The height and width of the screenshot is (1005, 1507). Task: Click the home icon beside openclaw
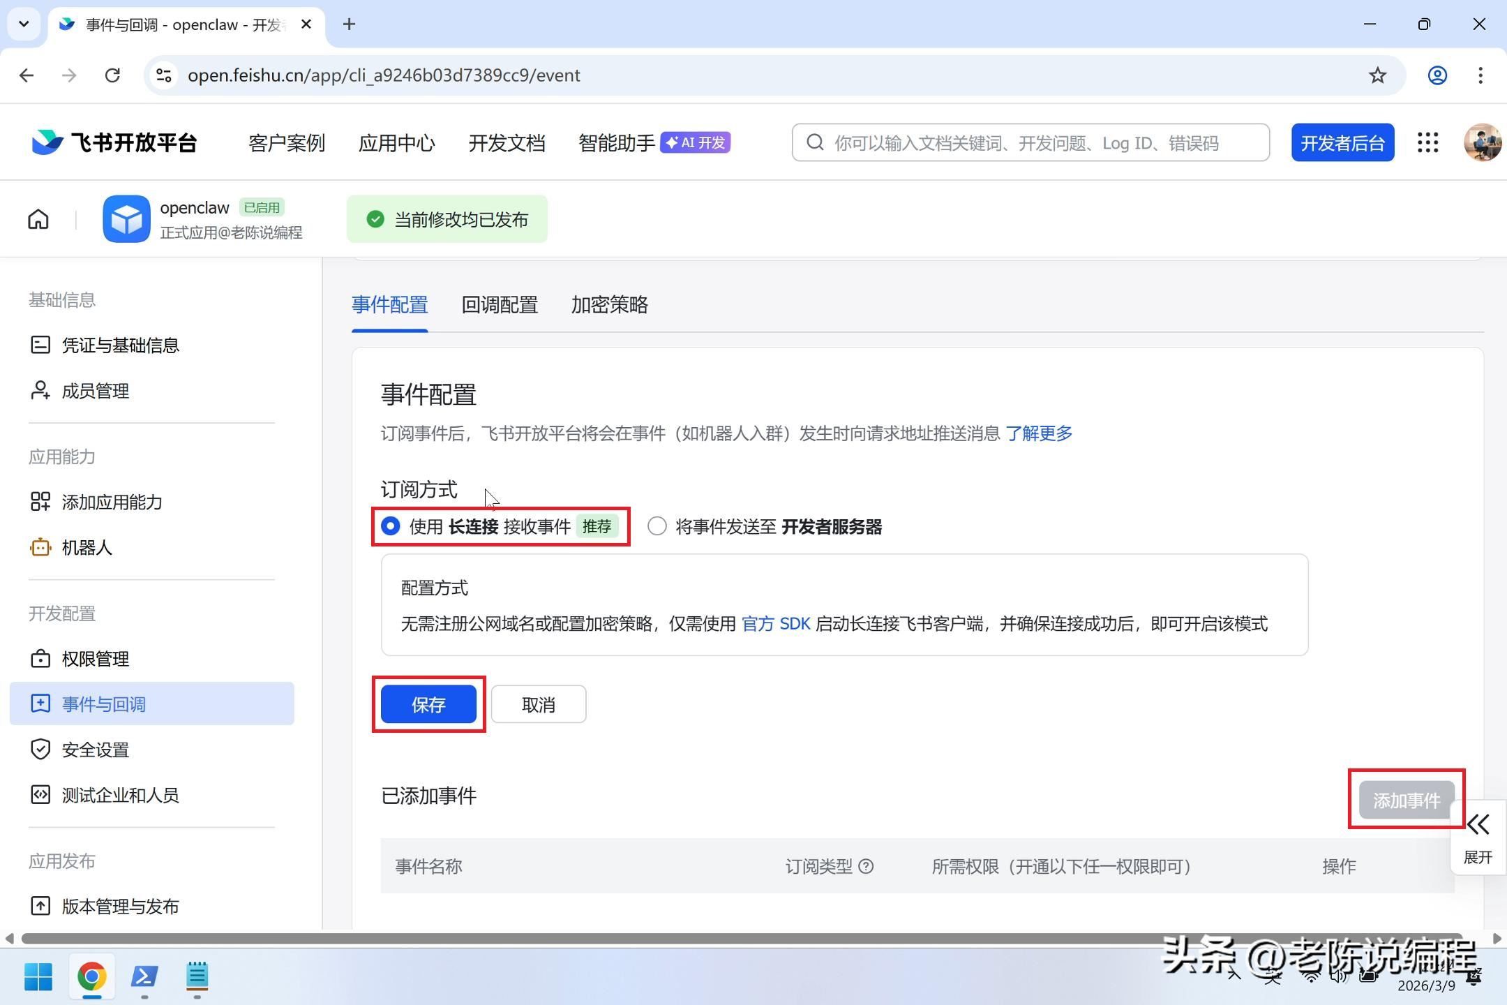coord(38,219)
